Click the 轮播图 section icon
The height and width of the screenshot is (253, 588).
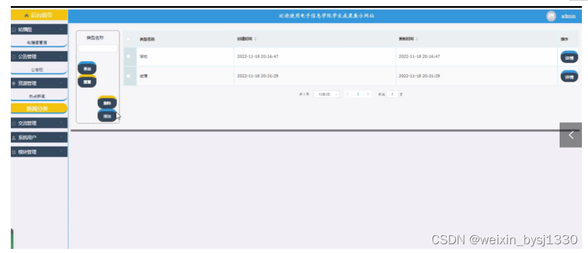click(14, 29)
